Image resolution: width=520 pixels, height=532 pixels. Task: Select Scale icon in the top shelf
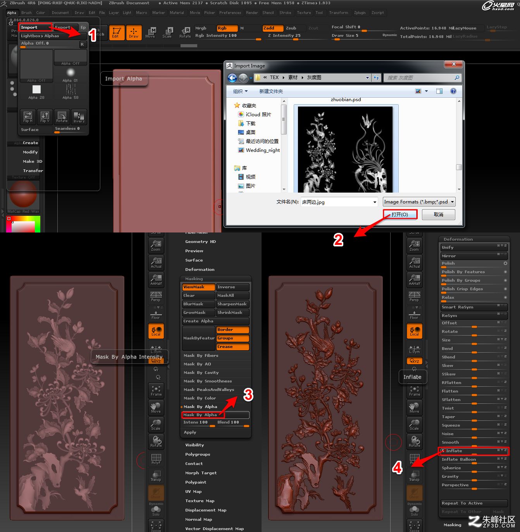(167, 33)
